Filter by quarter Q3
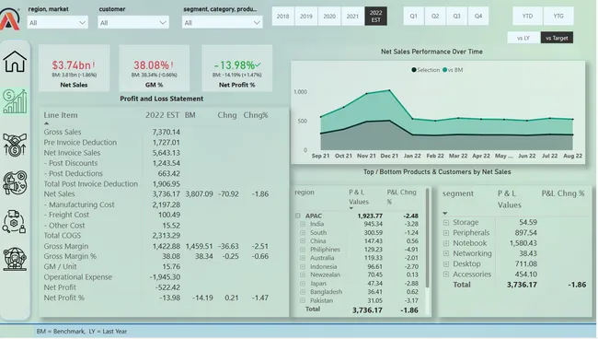Viewport: 598px width, 339px height. pos(457,16)
